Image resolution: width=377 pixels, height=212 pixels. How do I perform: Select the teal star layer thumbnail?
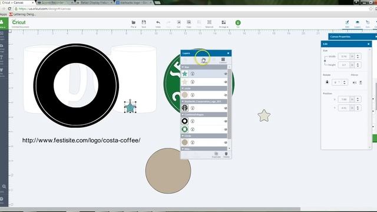184,74
